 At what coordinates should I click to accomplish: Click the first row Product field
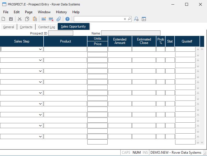(65, 49)
